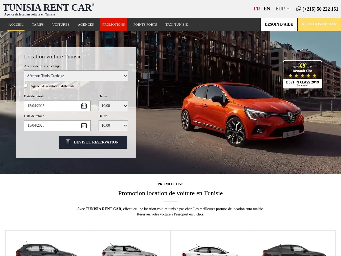Viewport: 341px width, 256px height.
Task: Expand EUR currency selector
Action: 282,9
